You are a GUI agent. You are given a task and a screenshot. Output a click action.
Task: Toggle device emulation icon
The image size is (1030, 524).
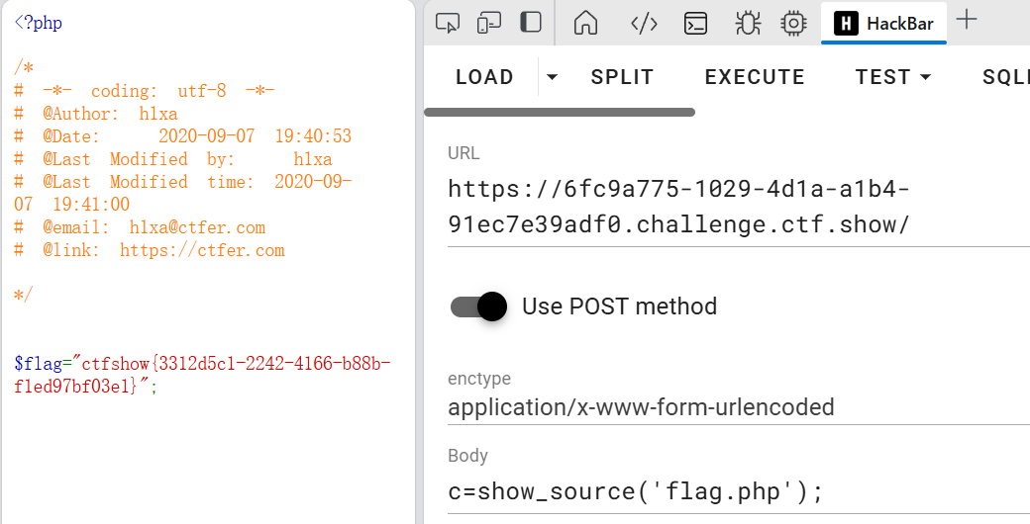click(489, 23)
